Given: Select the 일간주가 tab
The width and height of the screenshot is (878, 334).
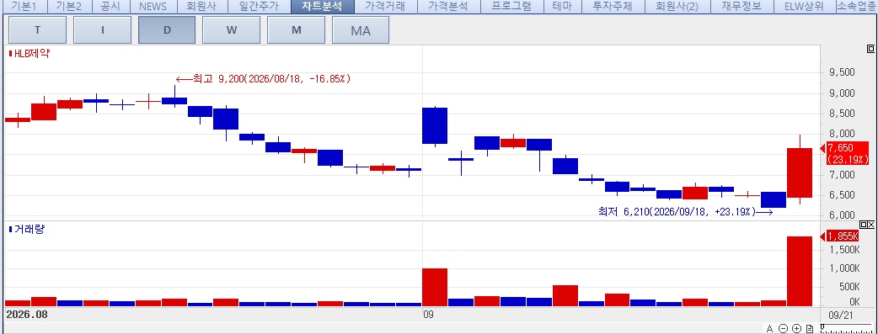Looking at the screenshot, I should [x=259, y=7].
